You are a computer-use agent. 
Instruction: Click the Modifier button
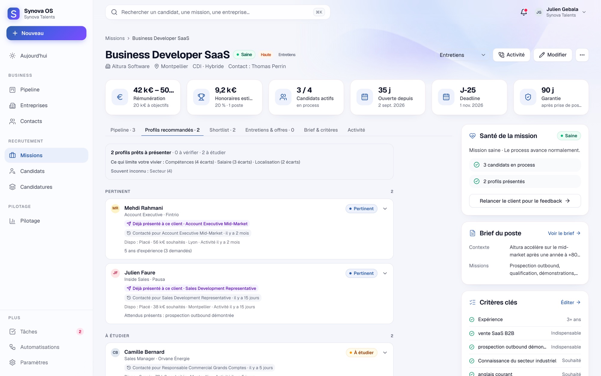(x=553, y=55)
